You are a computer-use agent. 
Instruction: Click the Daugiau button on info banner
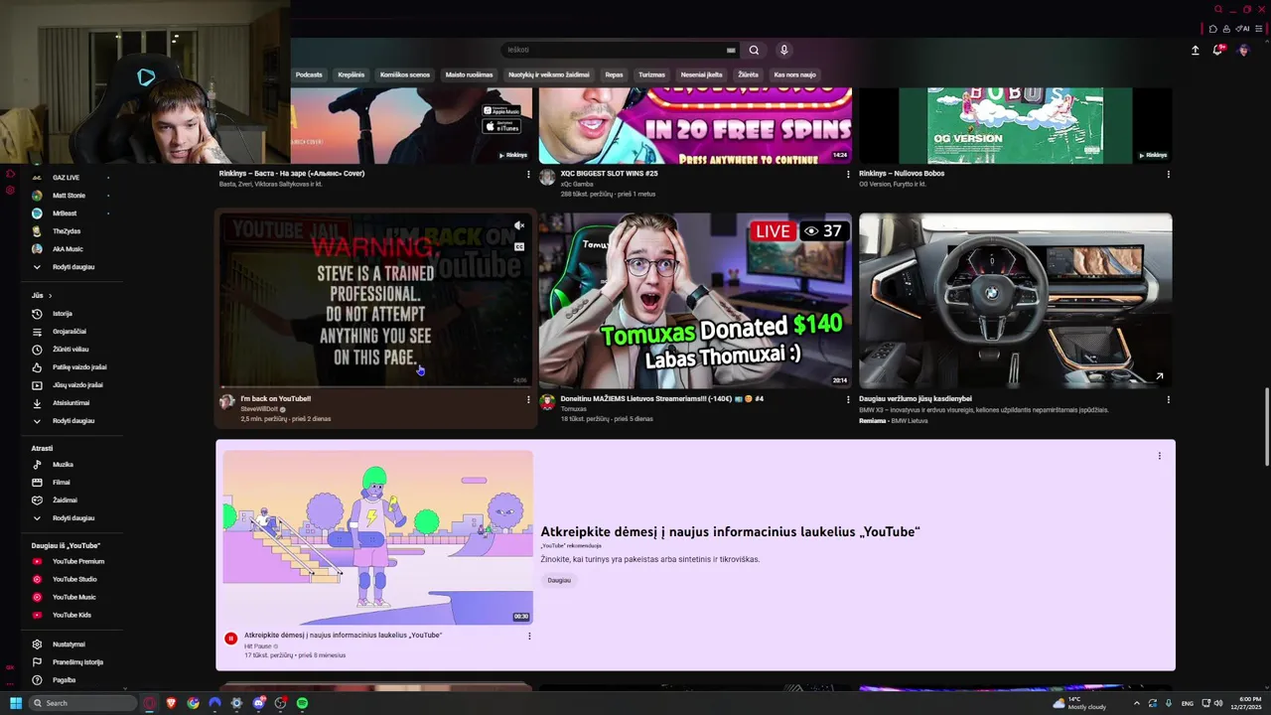(x=559, y=580)
